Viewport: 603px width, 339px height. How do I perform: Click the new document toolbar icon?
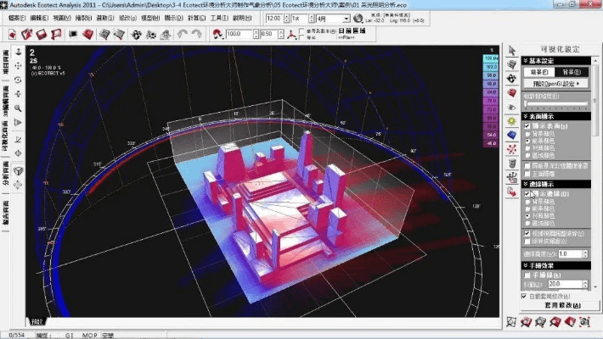coord(10,34)
